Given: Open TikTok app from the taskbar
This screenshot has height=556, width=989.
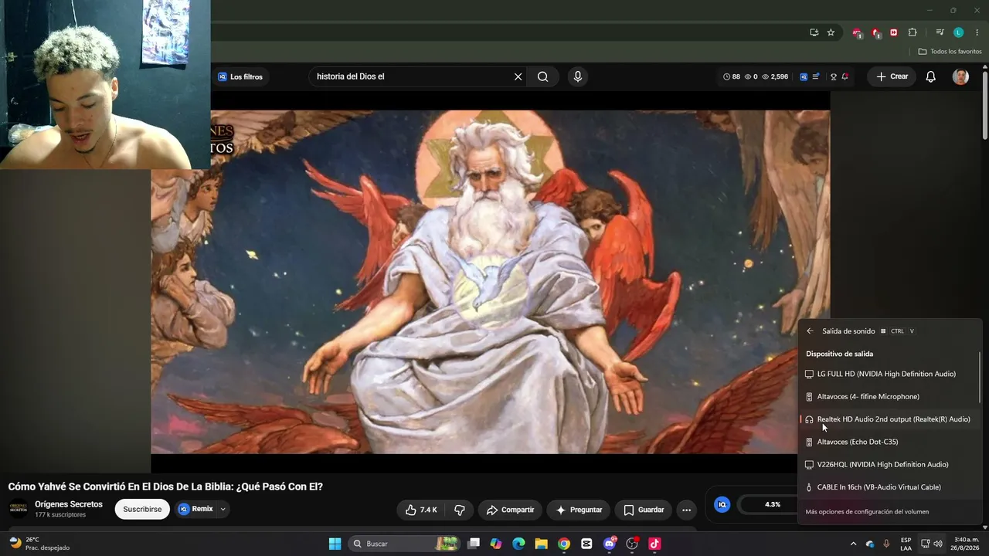Looking at the screenshot, I should (654, 544).
